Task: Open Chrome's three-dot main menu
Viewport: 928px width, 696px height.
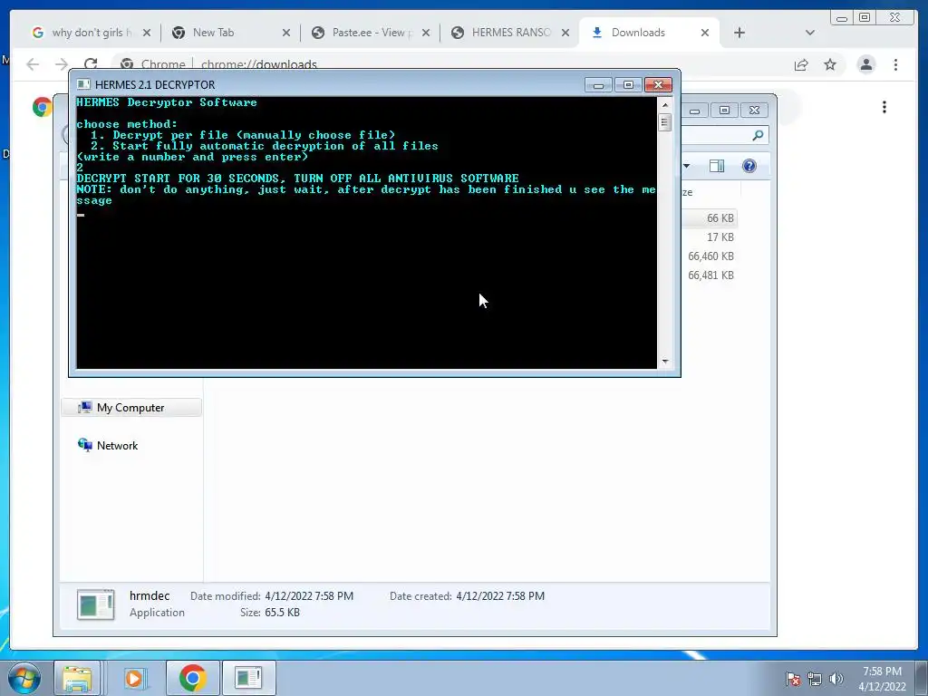Action: pyautogui.click(x=895, y=64)
